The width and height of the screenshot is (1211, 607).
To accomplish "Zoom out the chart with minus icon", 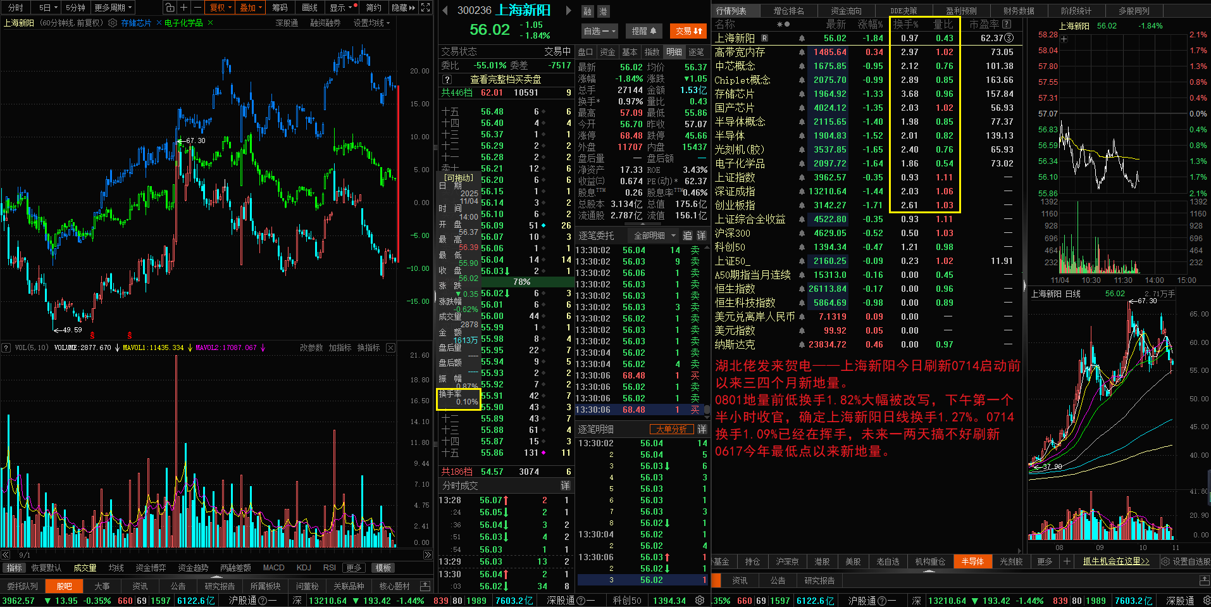I will pos(197,8).
